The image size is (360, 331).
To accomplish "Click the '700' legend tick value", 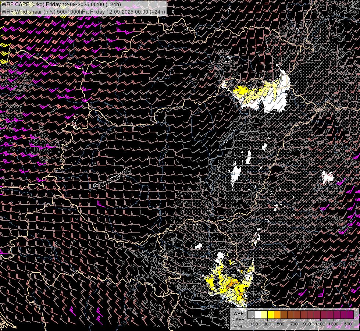I will point(294,324).
